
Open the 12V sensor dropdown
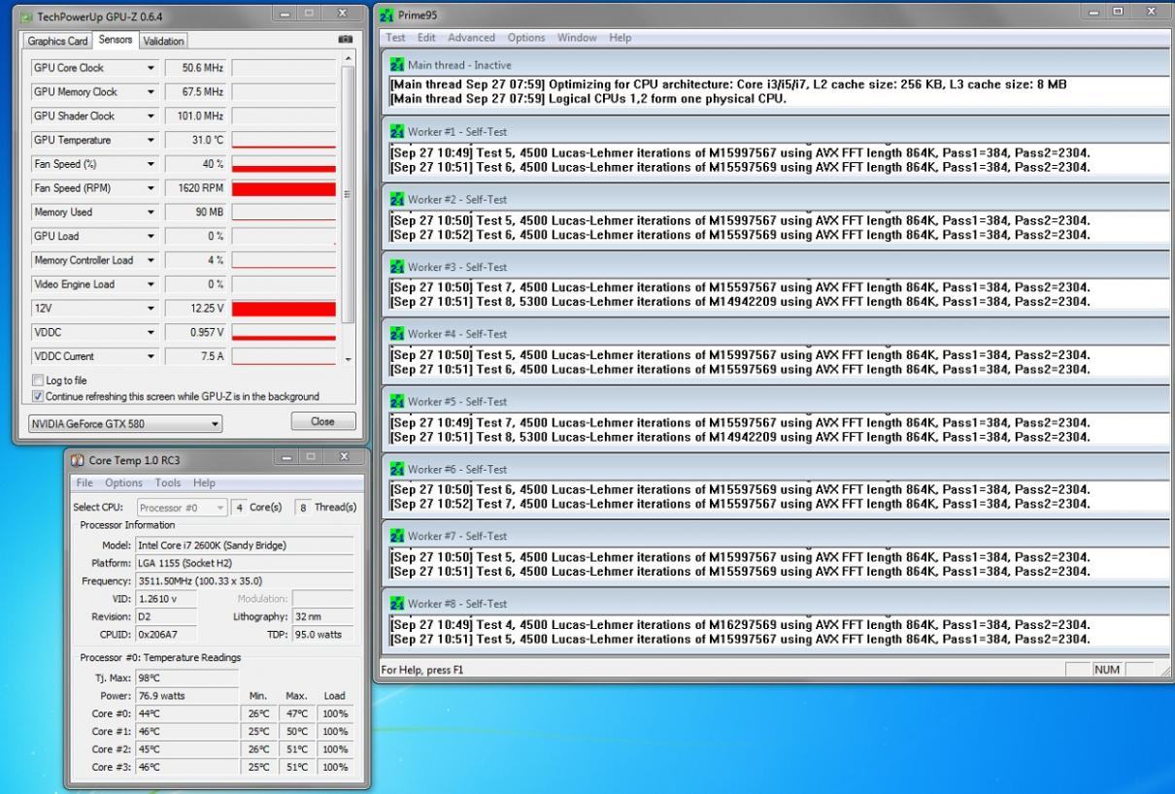point(151,309)
